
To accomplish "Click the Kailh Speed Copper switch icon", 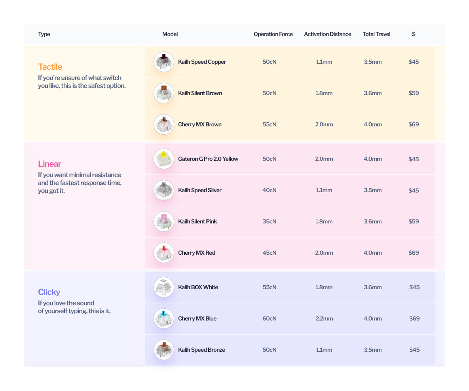I will (163, 62).
